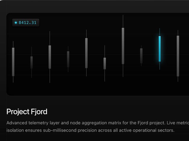Select the third candlestick from the left
Screen dimensions: 189x141
point(50,57)
